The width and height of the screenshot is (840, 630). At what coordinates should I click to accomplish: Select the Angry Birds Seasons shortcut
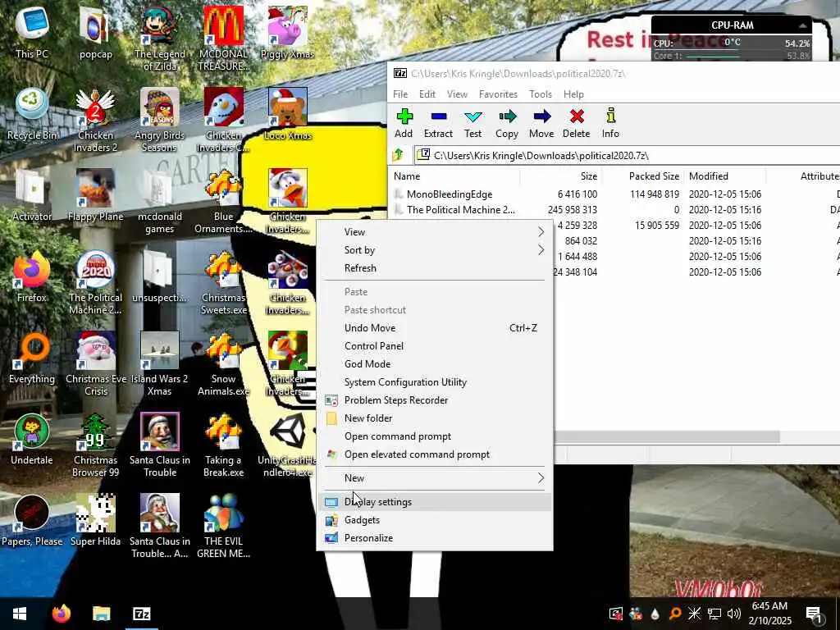tap(159, 120)
